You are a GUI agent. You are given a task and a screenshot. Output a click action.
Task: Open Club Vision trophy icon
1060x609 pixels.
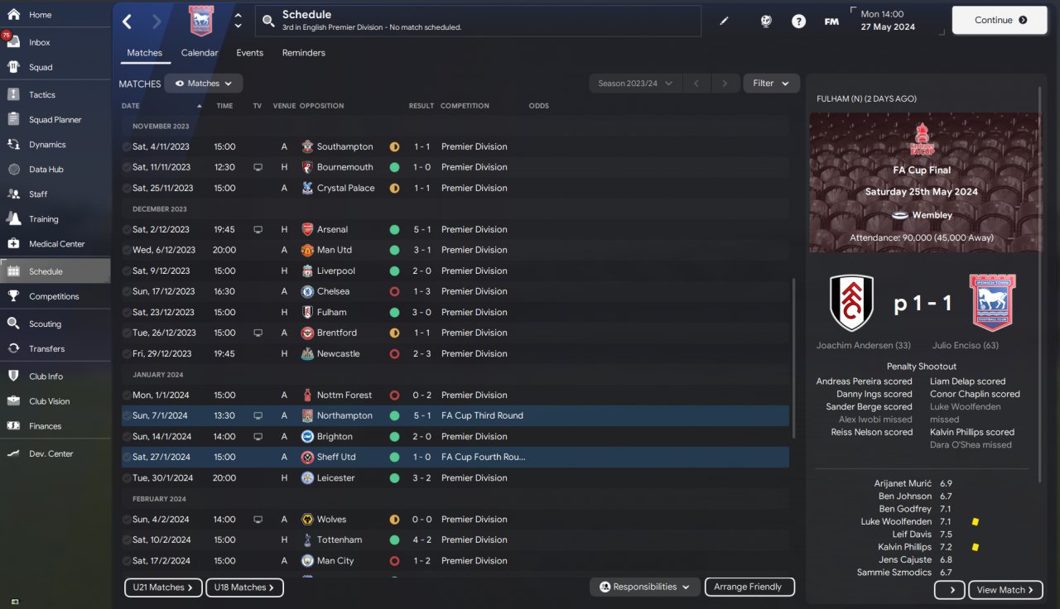pyautogui.click(x=13, y=400)
